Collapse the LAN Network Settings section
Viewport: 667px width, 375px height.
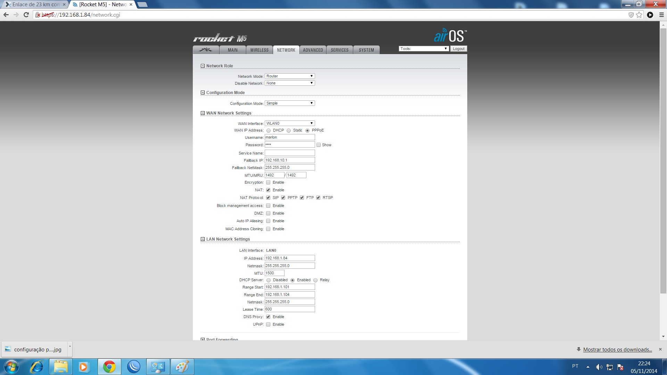[203, 239]
